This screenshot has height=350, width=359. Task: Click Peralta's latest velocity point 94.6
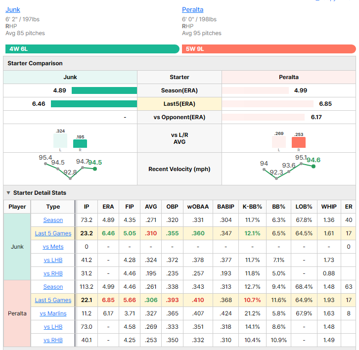314,167
